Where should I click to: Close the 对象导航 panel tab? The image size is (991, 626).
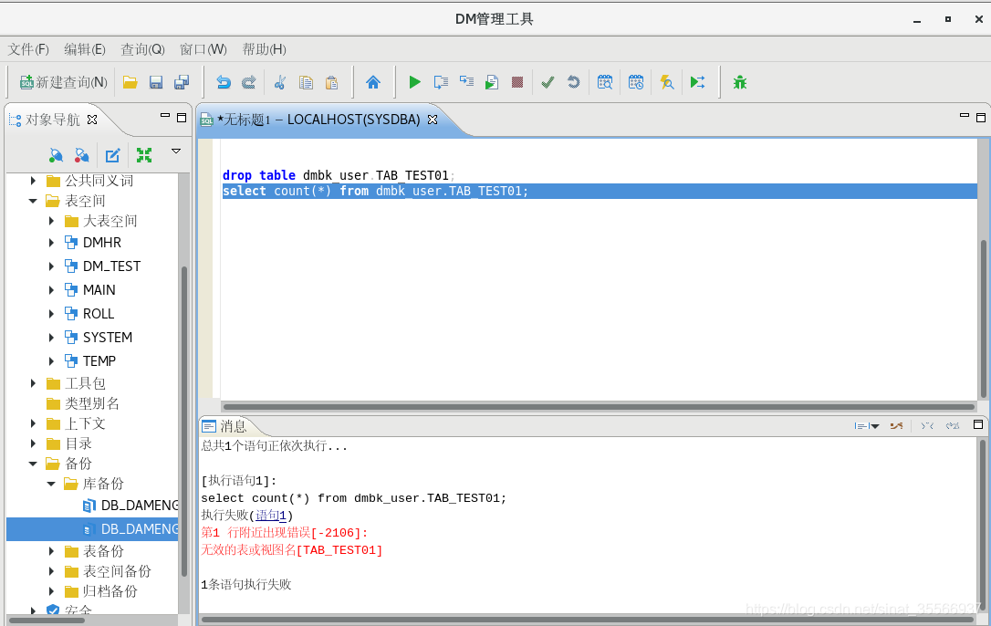tap(92, 120)
